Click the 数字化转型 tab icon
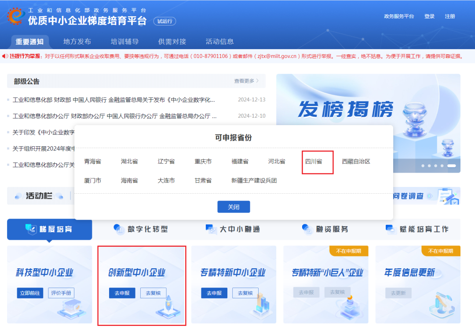475x328 pixels. [x=119, y=230]
